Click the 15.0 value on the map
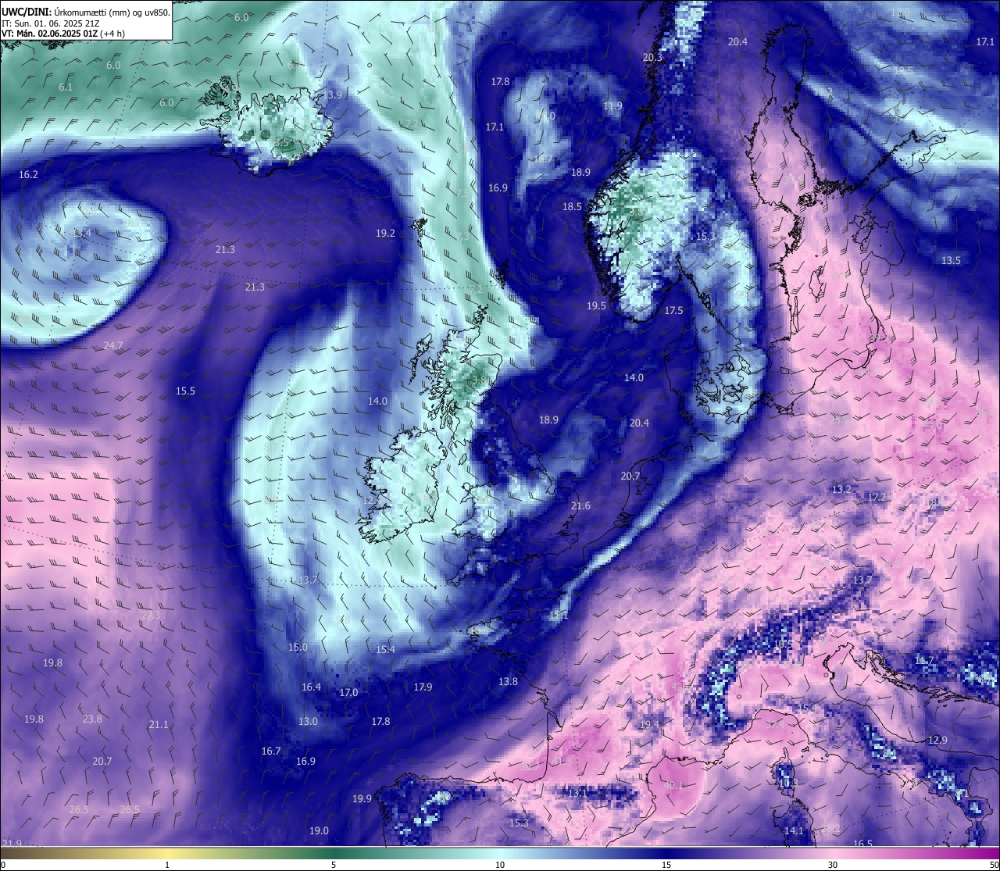The image size is (1000, 871). pyautogui.click(x=298, y=647)
